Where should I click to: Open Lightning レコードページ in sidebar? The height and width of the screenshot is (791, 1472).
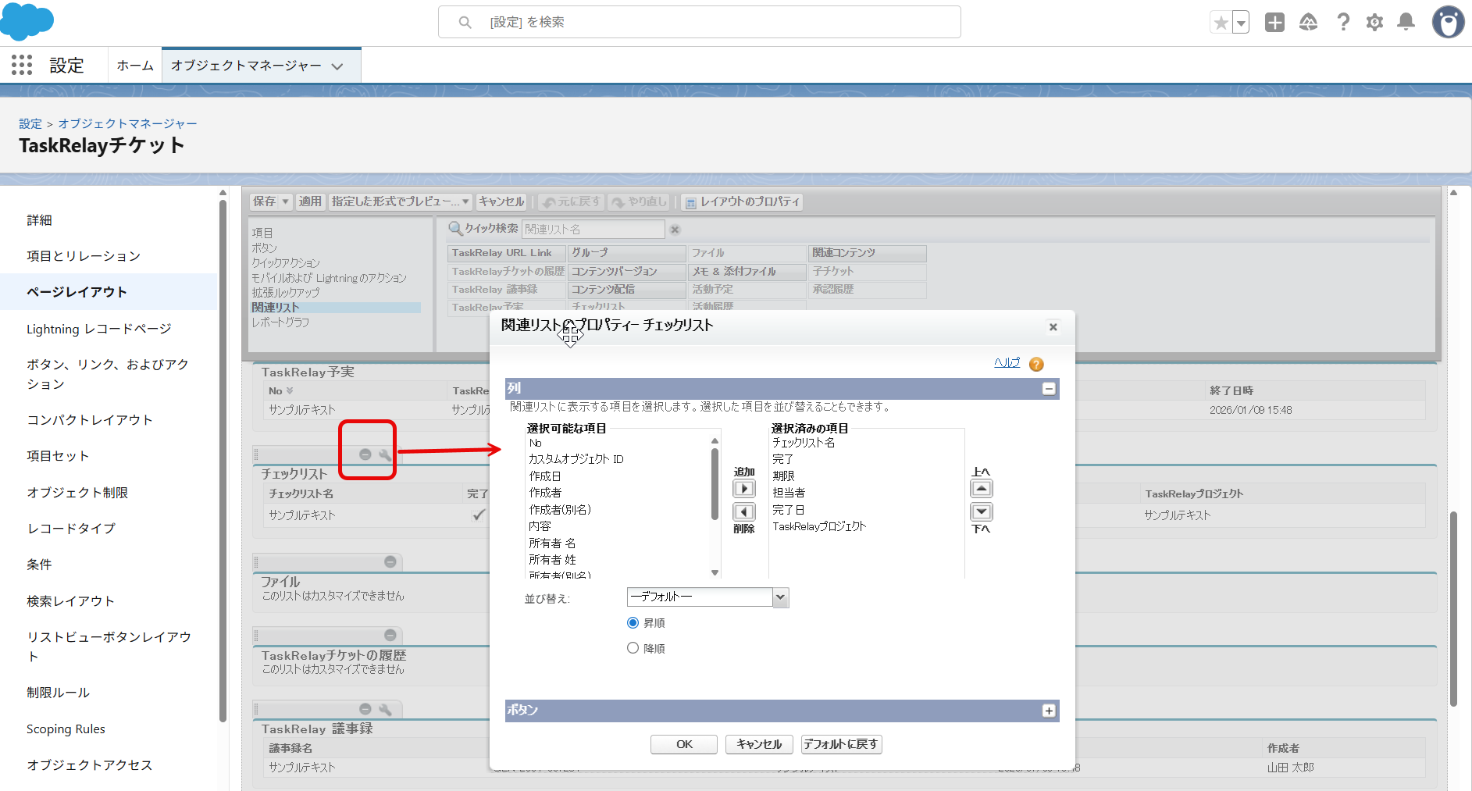[99, 329]
